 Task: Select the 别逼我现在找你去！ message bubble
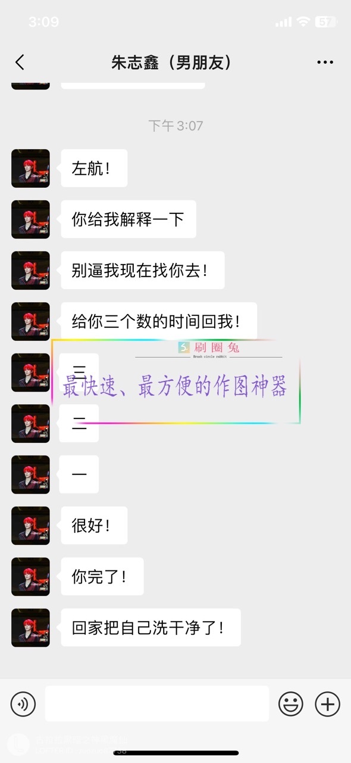click(x=143, y=271)
